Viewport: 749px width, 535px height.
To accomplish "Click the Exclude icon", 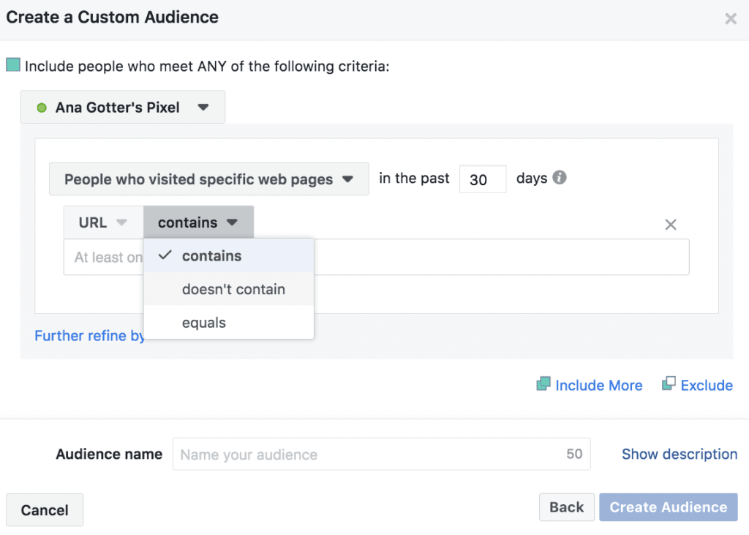I will coord(669,384).
